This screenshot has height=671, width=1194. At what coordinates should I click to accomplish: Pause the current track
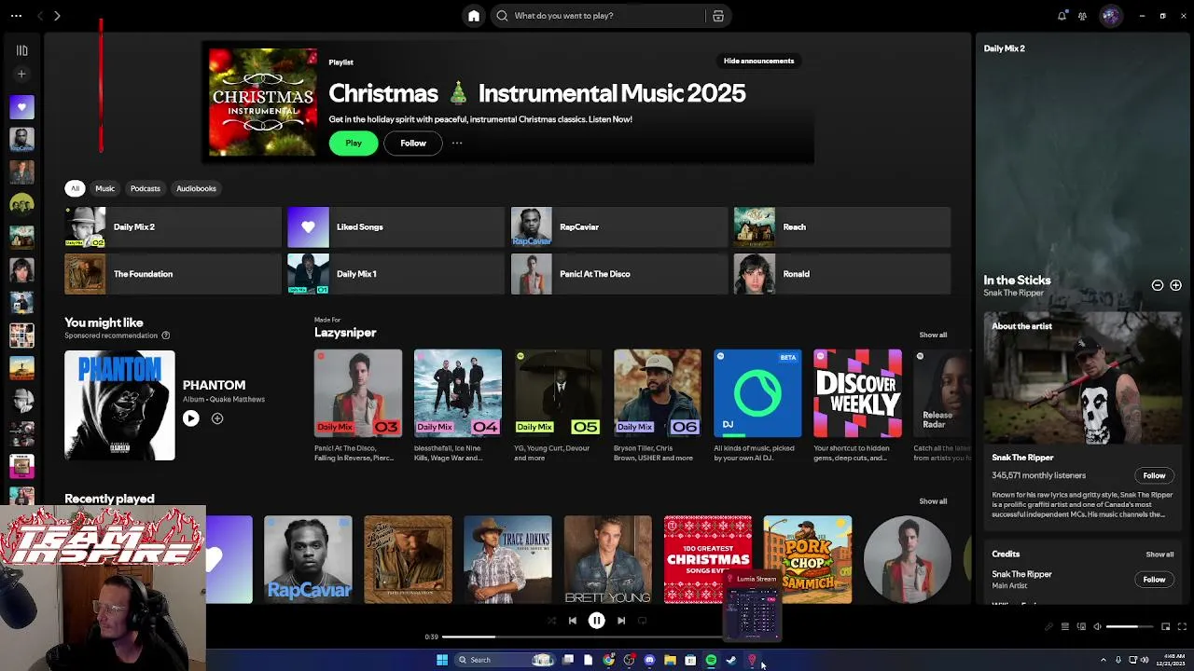coord(597,621)
